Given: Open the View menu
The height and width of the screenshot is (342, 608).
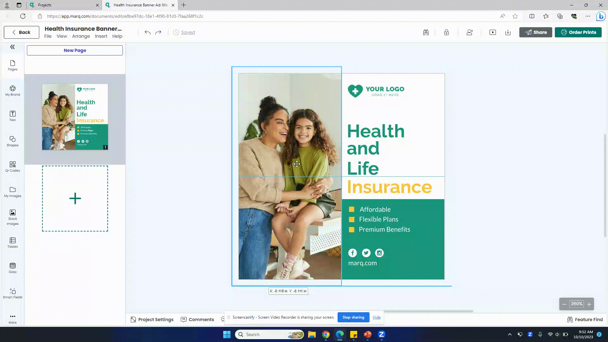Looking at the screenshot, I should point(62,36).
